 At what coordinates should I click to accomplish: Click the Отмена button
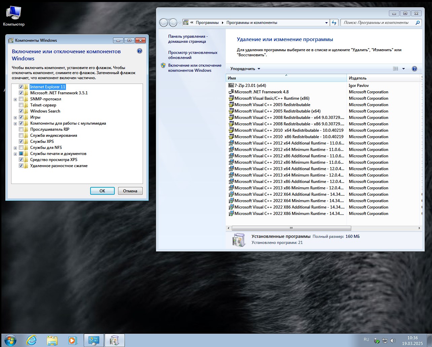click(130, 191)
